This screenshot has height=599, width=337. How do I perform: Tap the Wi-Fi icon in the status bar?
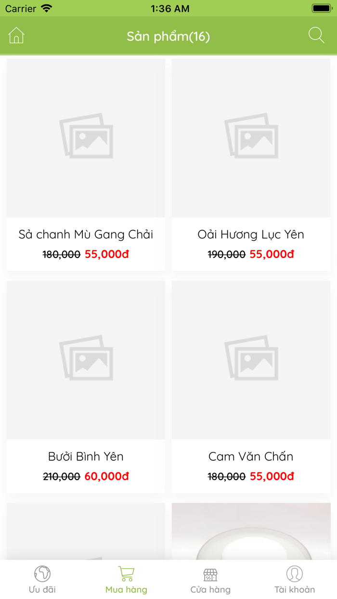(46, 8)
